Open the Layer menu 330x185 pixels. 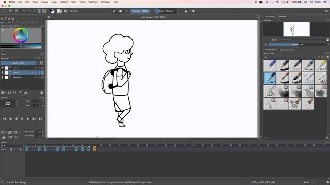click(54, 2)
